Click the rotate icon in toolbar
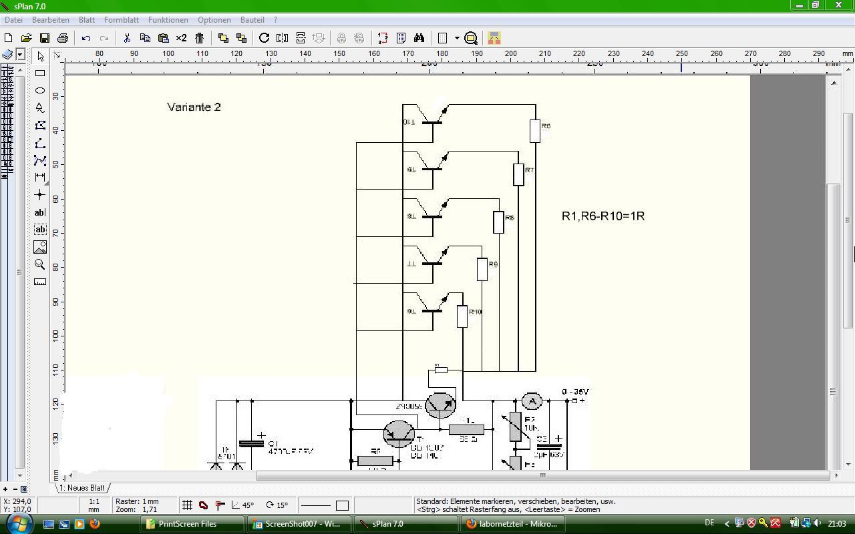The image size is (855, 534). click(264, 38)
